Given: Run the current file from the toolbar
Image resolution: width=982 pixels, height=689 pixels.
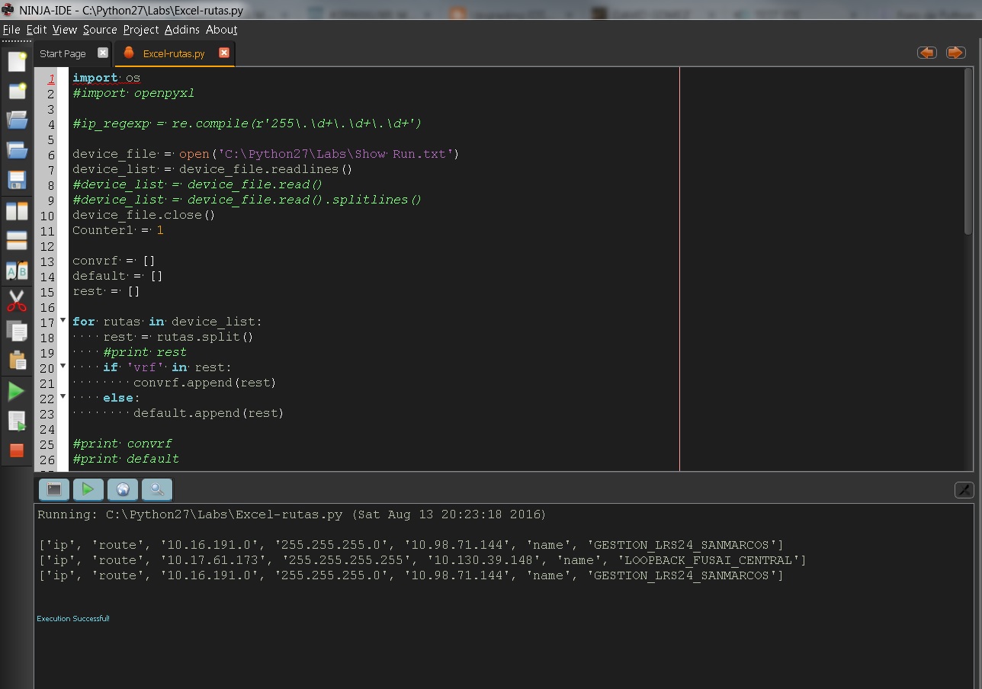Looking at the screenshot, I should pyautogui.click(x=17, y=421).
